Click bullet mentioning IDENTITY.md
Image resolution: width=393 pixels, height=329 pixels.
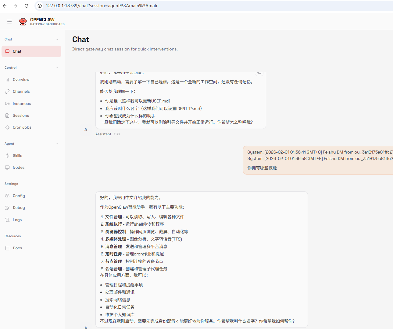click(x=154, y=109)
